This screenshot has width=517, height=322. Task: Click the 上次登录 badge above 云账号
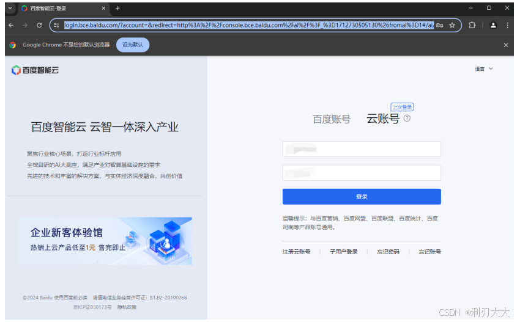coord(402,107)
